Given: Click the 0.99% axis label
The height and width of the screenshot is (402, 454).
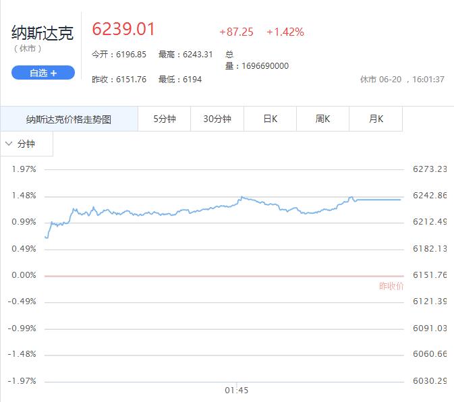Looking at the screenshot, I should 24,222.
